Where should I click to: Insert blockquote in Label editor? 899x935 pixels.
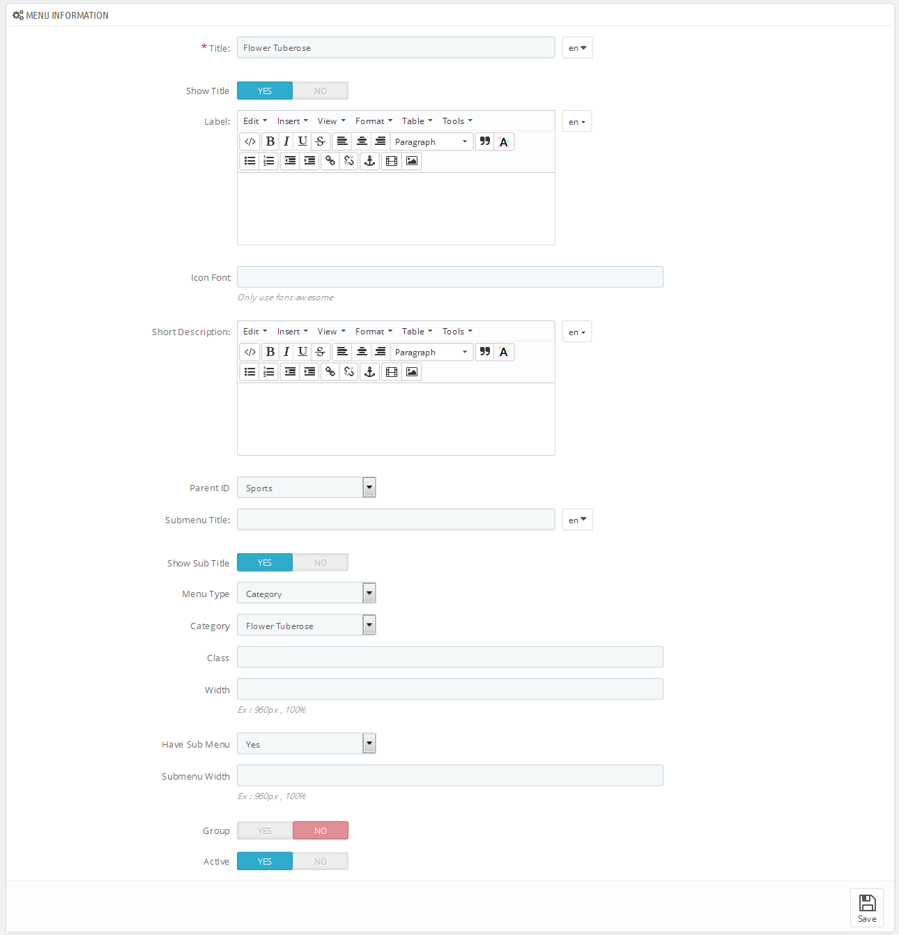click(x=485, y=141)
